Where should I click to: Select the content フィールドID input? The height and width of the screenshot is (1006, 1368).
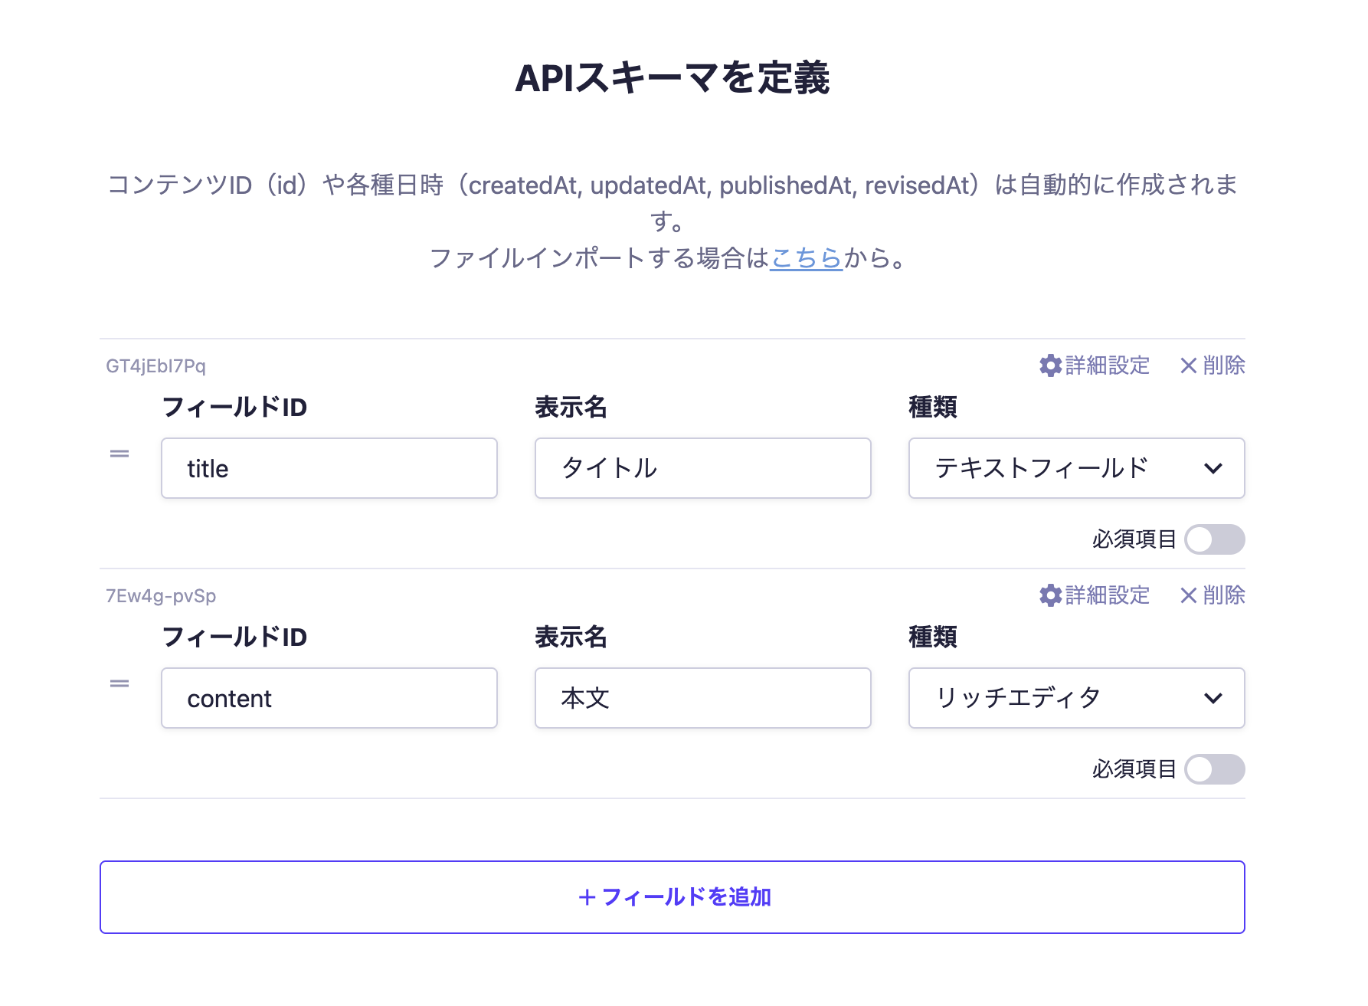329,698
